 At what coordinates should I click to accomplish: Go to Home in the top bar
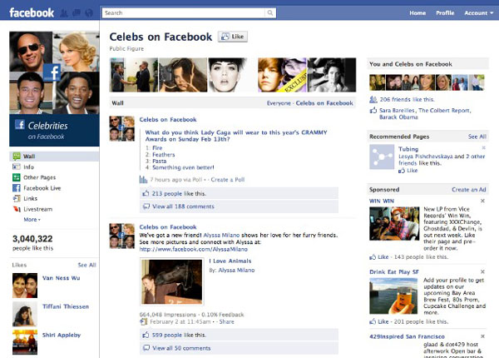coord(417,13)
